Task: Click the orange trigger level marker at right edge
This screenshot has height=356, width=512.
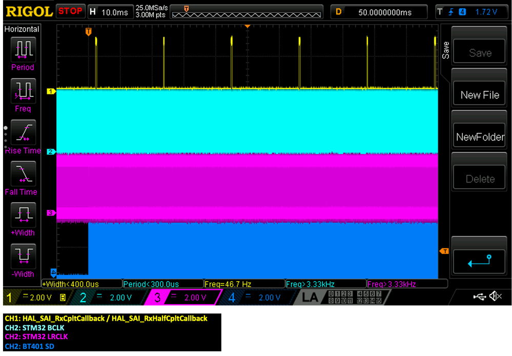Action: coord(444,251)
